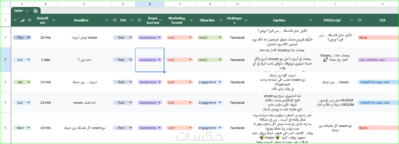Image resolution: width=399 pixels, height=144 pixels.
Task: Select column I header
Action: tap(282, 4)
